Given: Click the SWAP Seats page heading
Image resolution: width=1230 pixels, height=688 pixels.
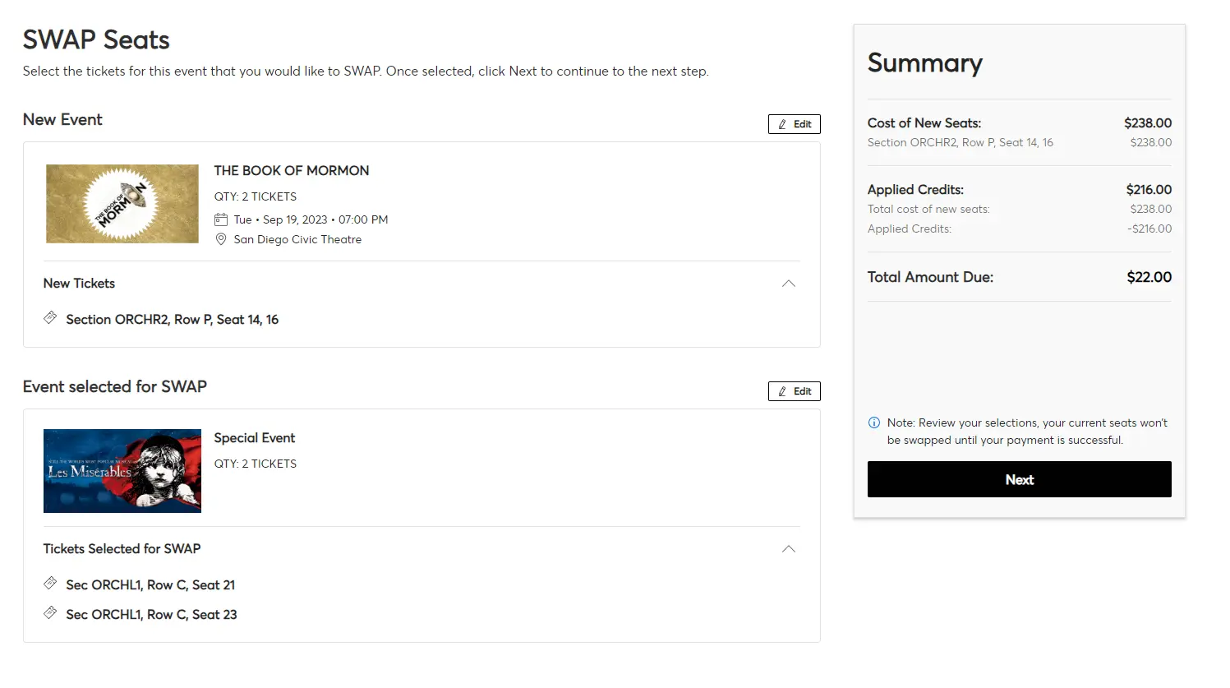Looking at the screenshot, I should 96,39.
